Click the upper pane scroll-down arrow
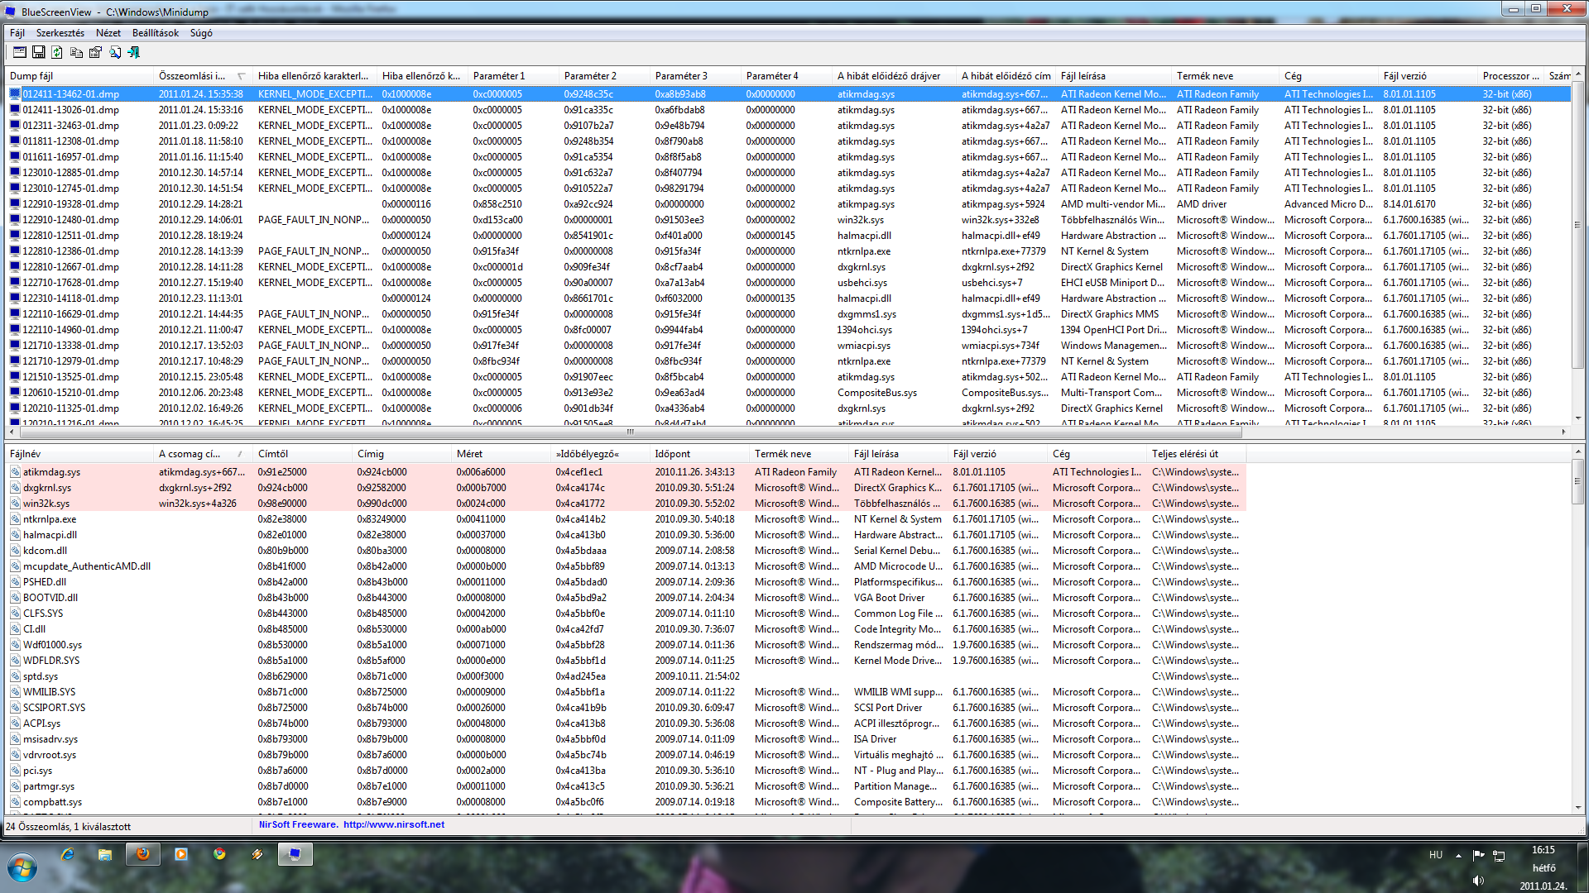 coord(1577,418)
